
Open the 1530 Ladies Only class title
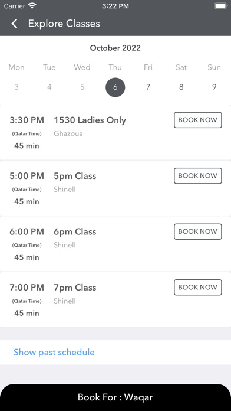click(x=90, y=120)
